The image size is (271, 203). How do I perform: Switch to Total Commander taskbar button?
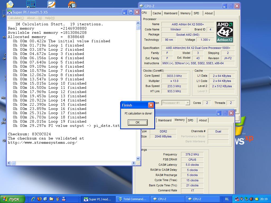[x=133, y=199]
